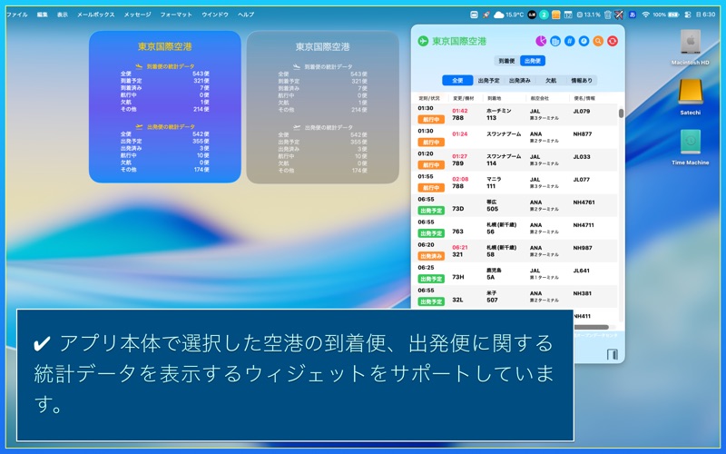The height and width of the screenshot is (454, 726).
Task: Click the 航空会社 column header
Action: point(539,98)
